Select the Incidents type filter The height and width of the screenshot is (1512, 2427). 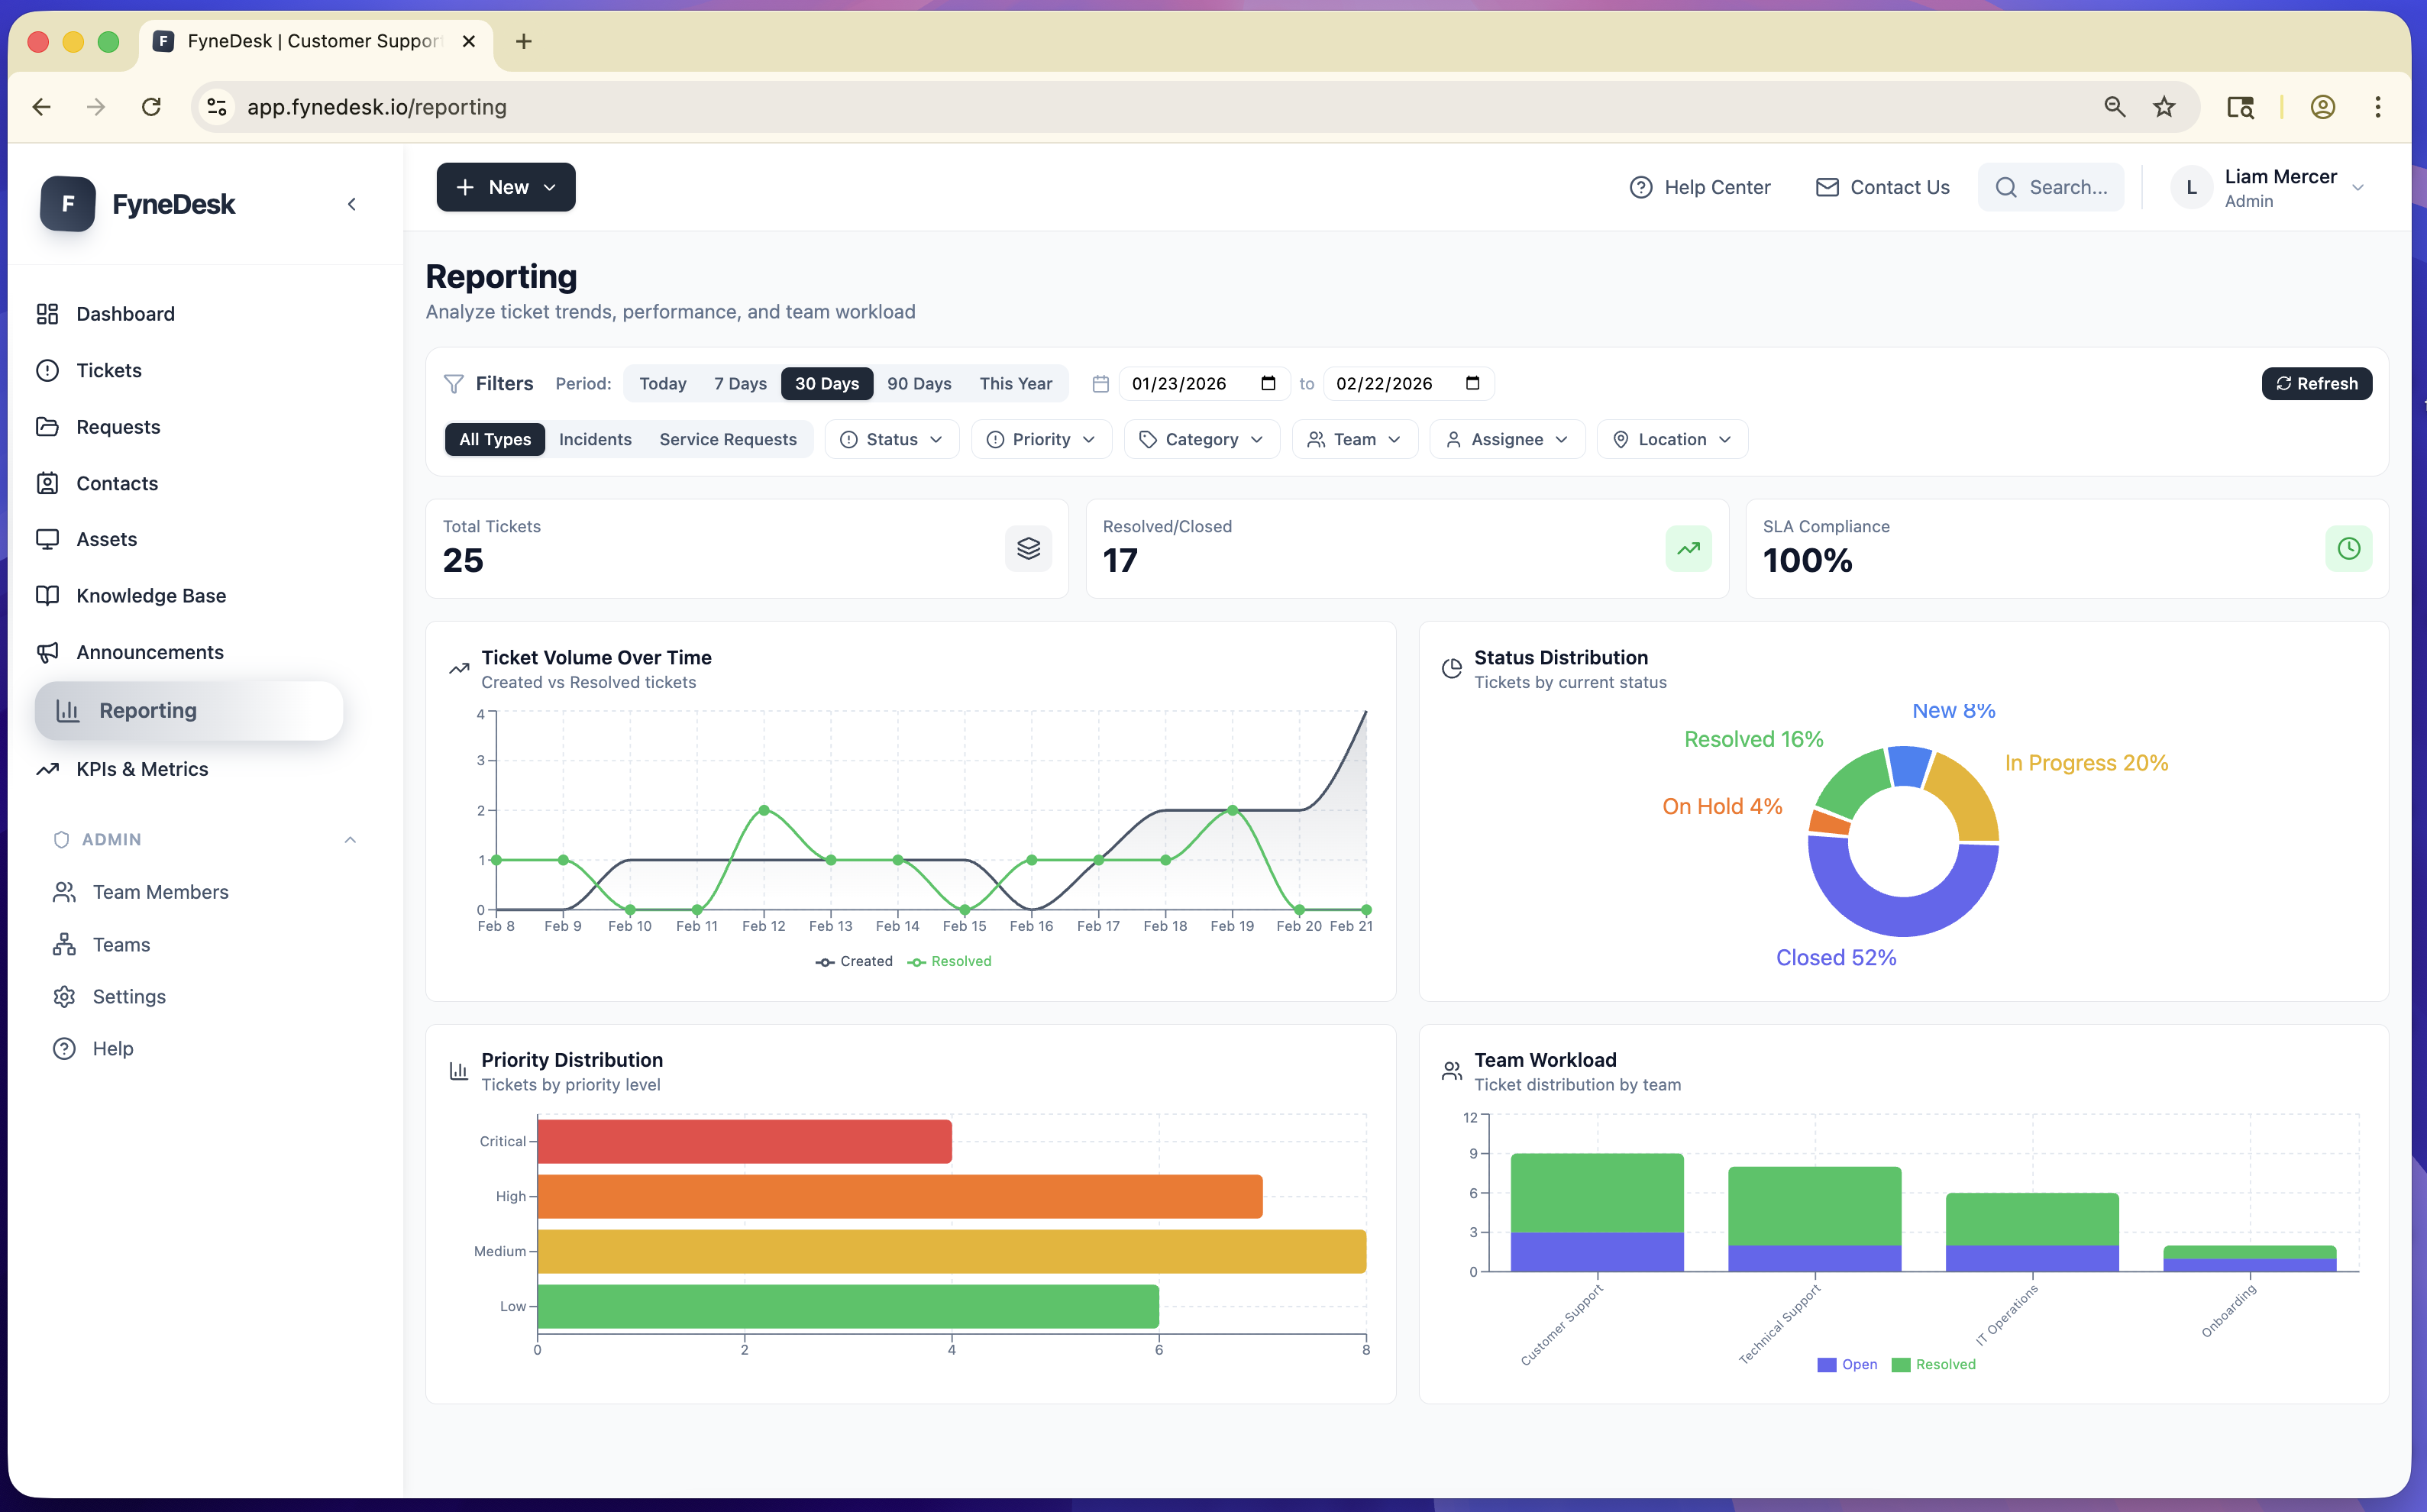click(x=595, y=439)
